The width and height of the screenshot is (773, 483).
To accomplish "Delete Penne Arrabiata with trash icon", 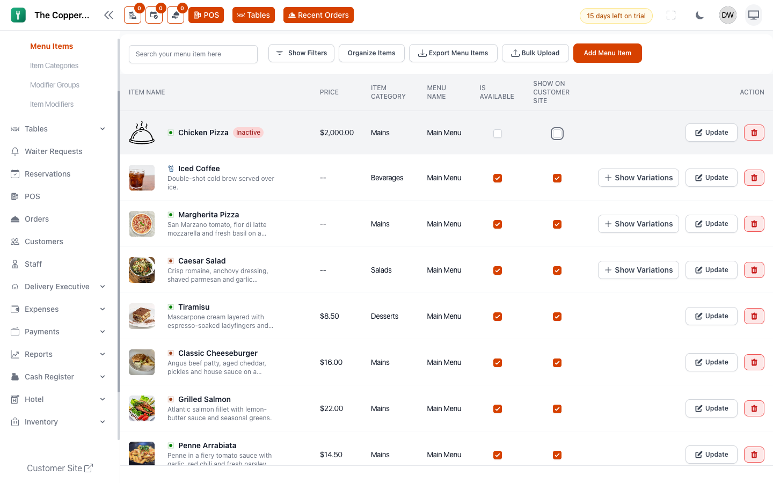I will 754,455.
